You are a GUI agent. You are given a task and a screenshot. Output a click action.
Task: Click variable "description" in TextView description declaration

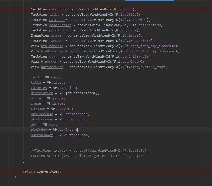coord(60,25)
